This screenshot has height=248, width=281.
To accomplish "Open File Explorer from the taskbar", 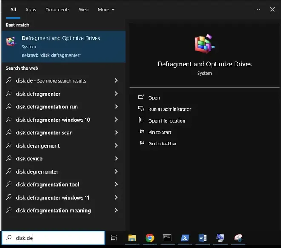I will [132, 238].
